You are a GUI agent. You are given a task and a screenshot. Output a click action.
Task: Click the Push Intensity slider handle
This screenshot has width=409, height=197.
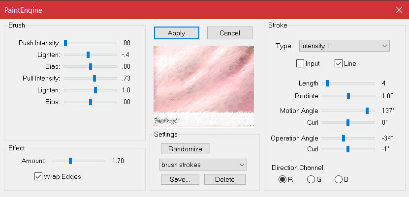point(65,43)
